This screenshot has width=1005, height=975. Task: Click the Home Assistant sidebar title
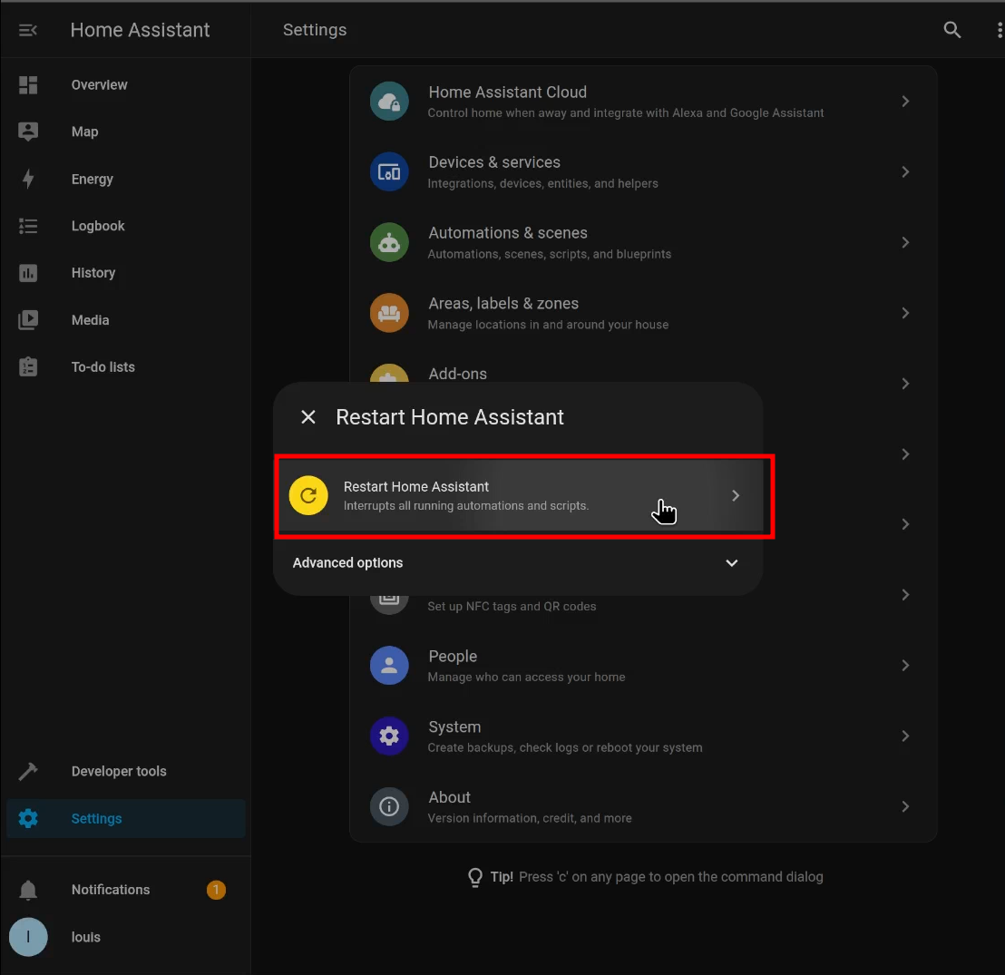click(140, 30)
